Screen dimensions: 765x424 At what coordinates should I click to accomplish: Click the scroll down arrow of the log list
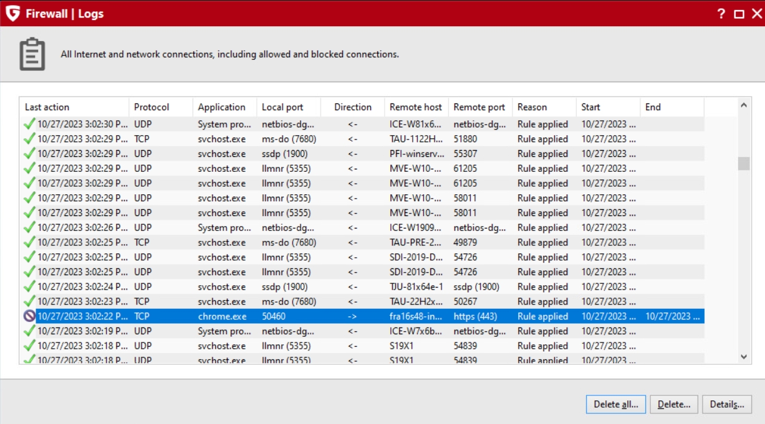(x=743, y=357)
